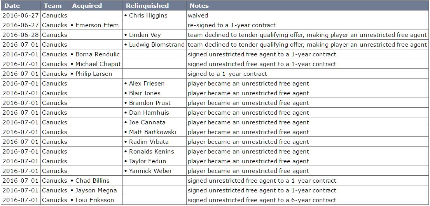
Task: Open Michael Chaput player entry
Action: [98, 64]
